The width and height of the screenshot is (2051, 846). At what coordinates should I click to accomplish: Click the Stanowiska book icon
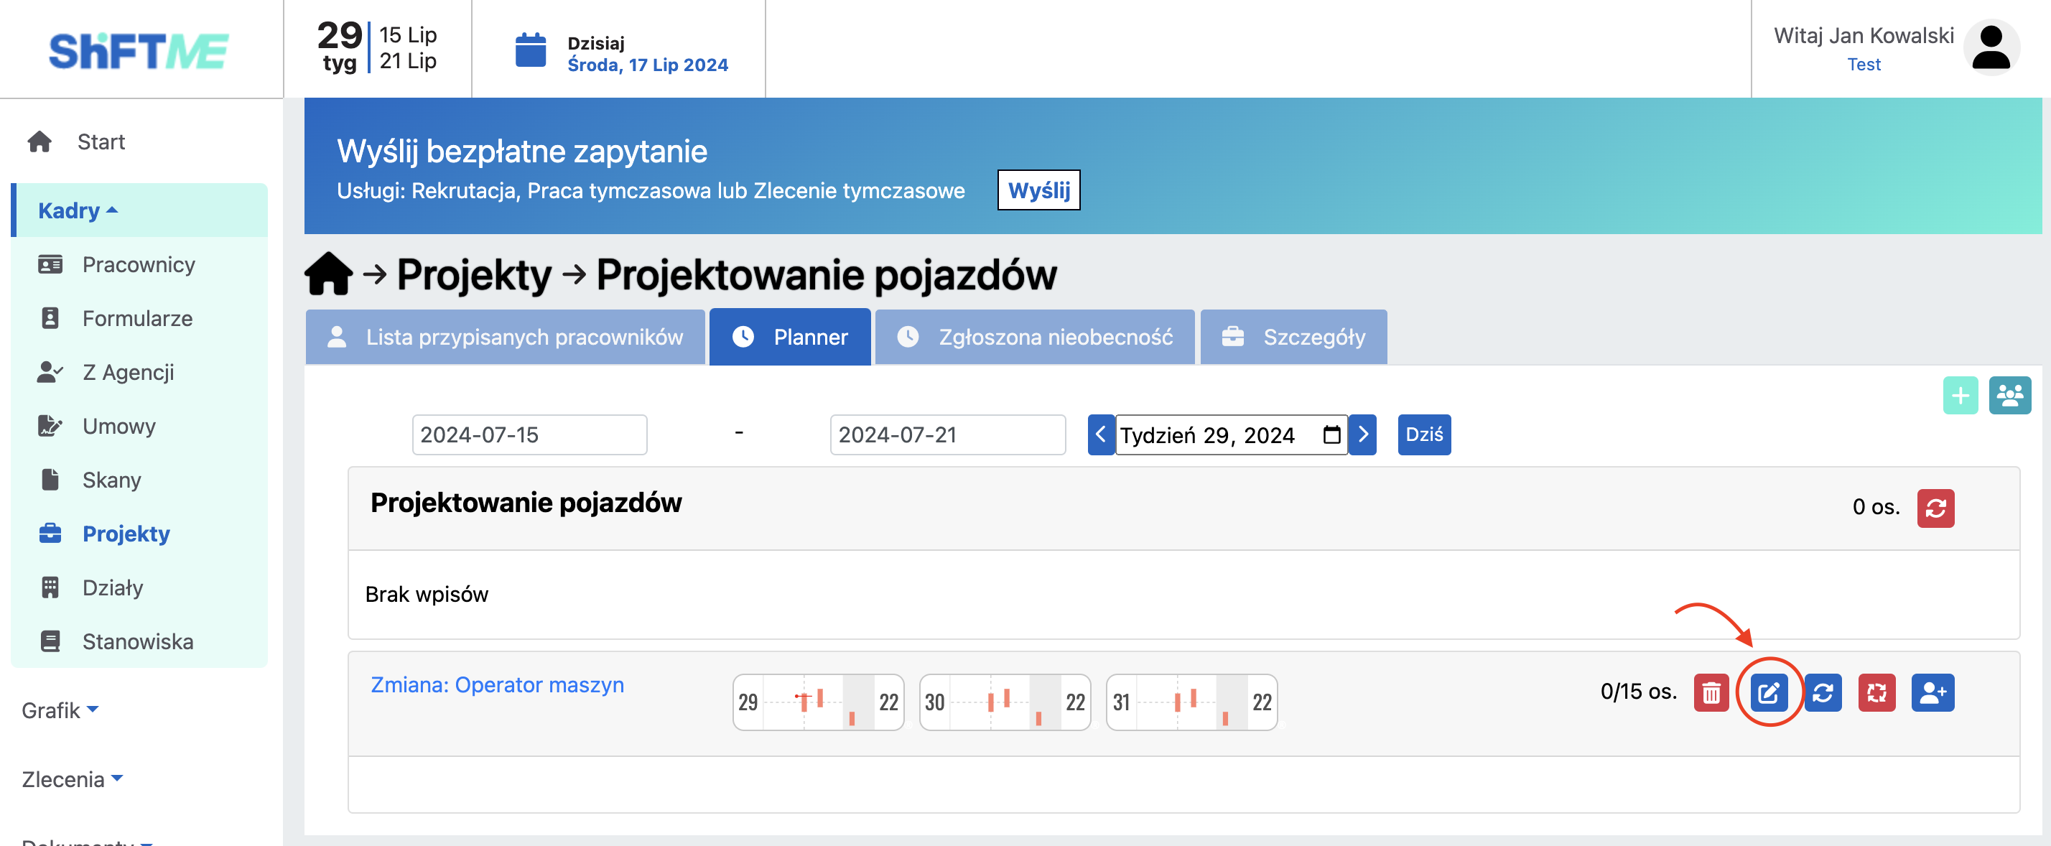coord(50,641)
